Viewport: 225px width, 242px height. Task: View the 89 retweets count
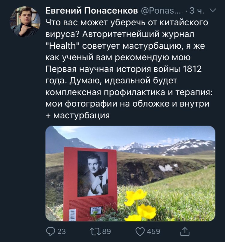107,231
